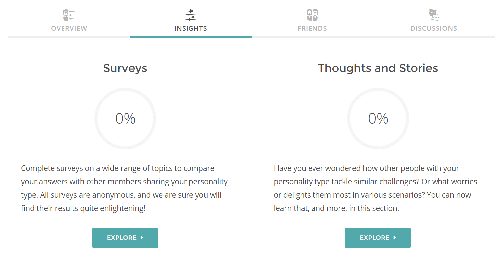This screenshot has width=501, height=263.
Task: Click the Thoughts and Stories 0% progress ring
Action: click(x=378, y=118)
